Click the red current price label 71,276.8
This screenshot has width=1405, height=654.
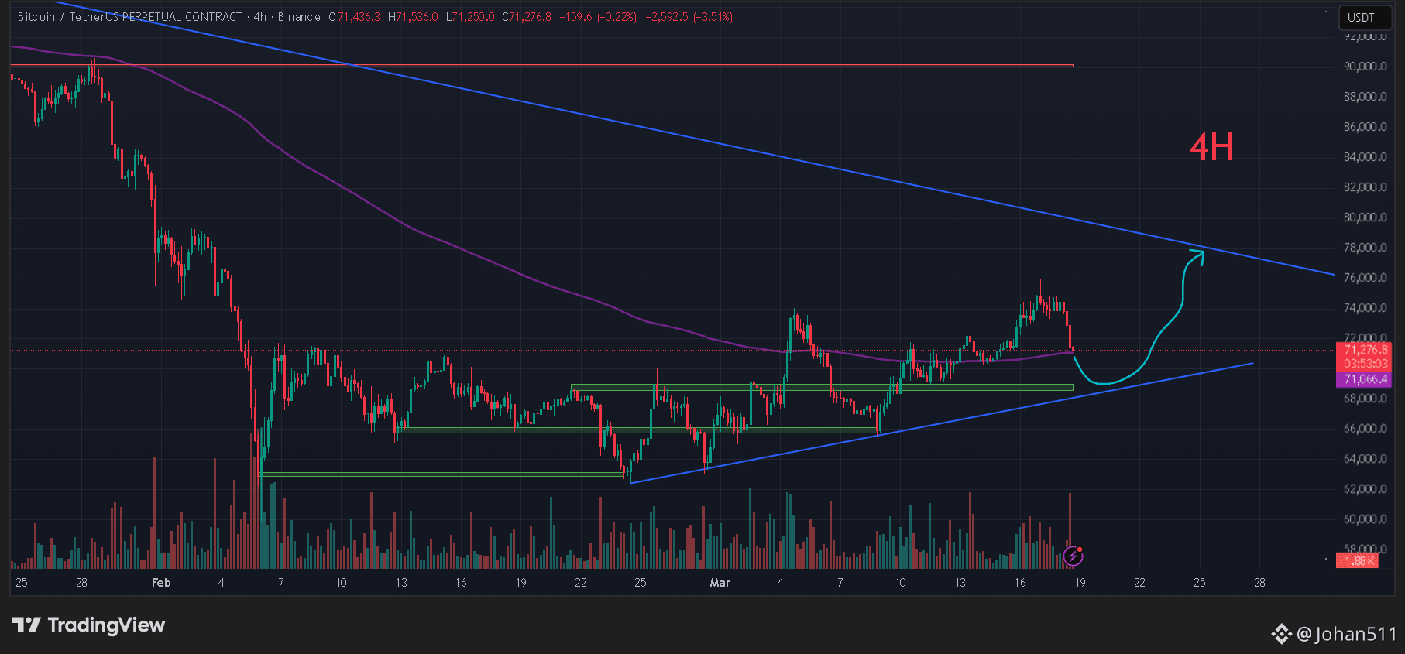(1365, 350)
